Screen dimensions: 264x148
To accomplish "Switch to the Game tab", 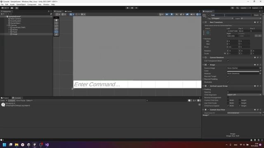I will tap(68, 12).
